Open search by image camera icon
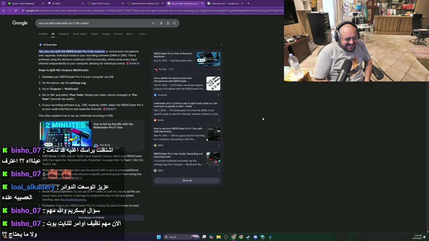The image size is (429, 241). pos(168,23)
